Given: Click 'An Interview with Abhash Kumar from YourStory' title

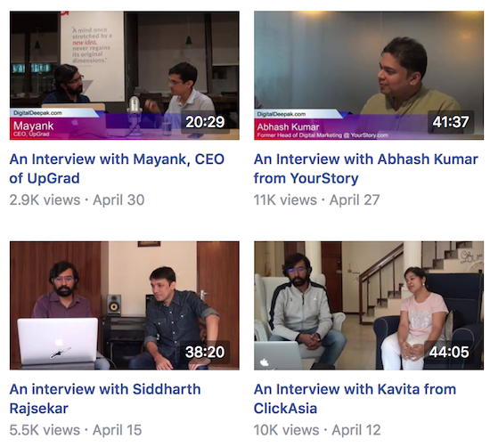Looking at the screenshot, I should click(365, 168).
